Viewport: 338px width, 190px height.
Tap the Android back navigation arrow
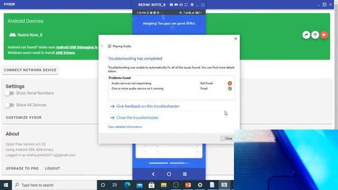pos(153,174)
